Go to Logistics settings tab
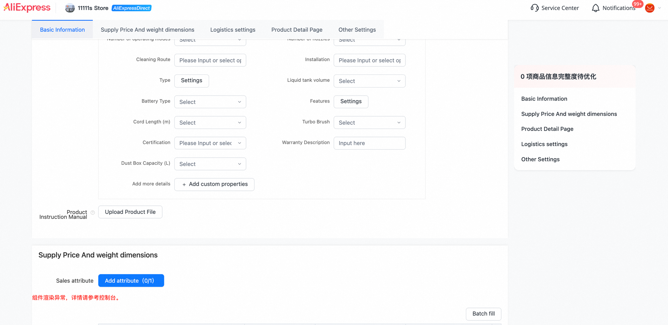This screenshot has height=325, width=668. 233,30
